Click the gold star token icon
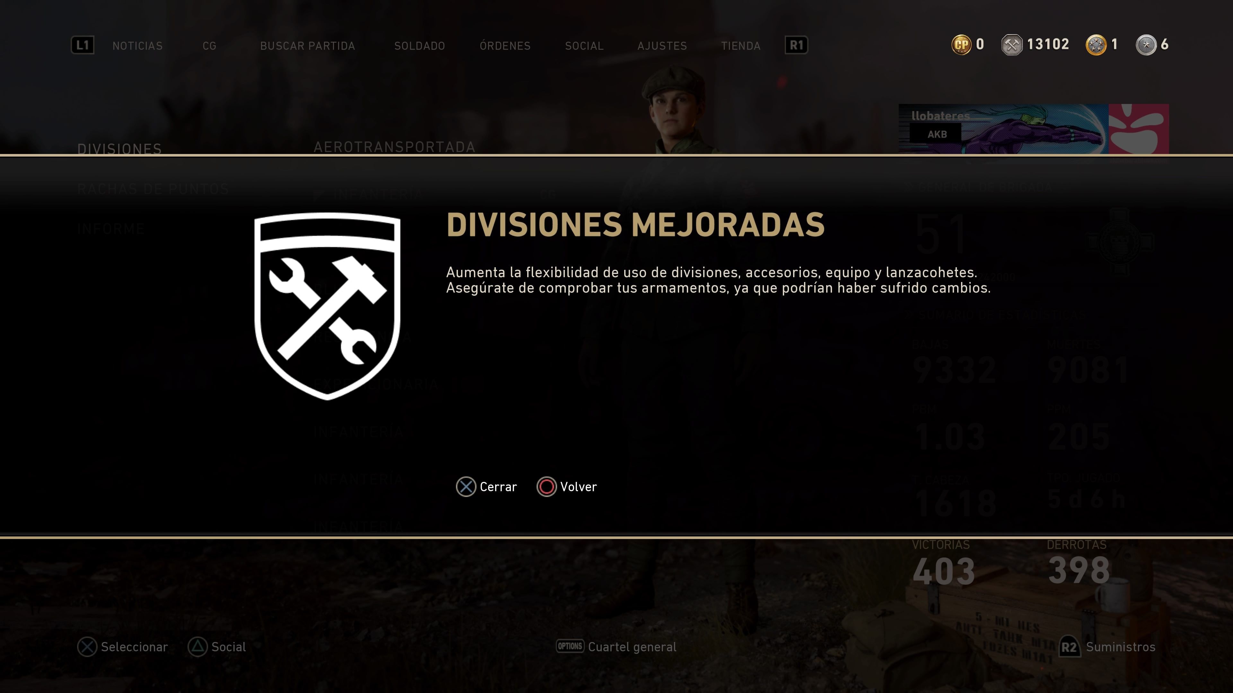 pos(1096,45)
